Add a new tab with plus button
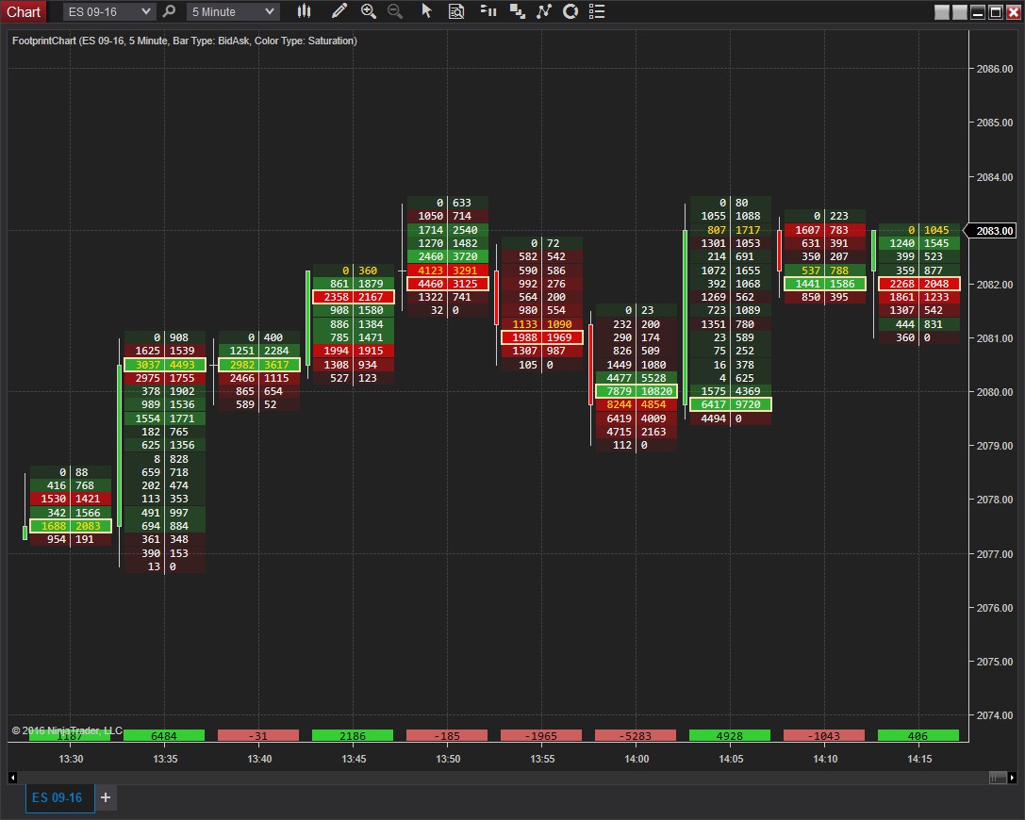 tap(106, 797)
